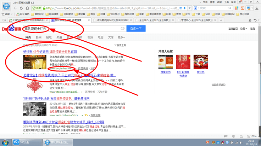Screen dimensions: 261x146
Task: Click the 70%好评 rating link
Action: point(102,92)
